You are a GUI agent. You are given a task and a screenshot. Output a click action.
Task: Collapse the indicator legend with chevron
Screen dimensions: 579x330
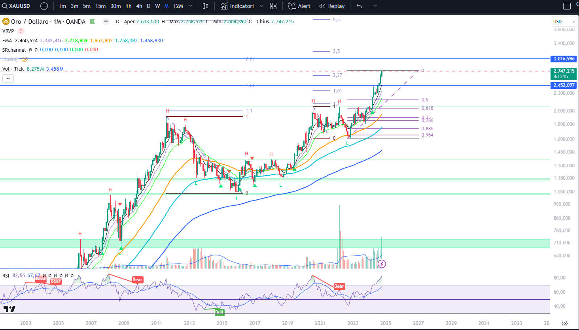point(8,79)
